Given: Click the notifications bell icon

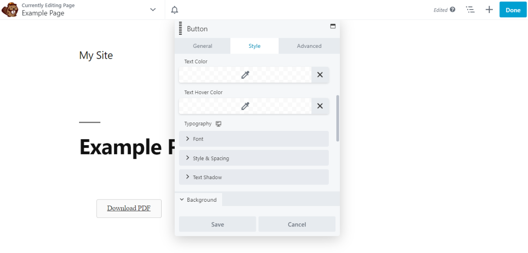Looking at the screenshot, I should (175, 9).
